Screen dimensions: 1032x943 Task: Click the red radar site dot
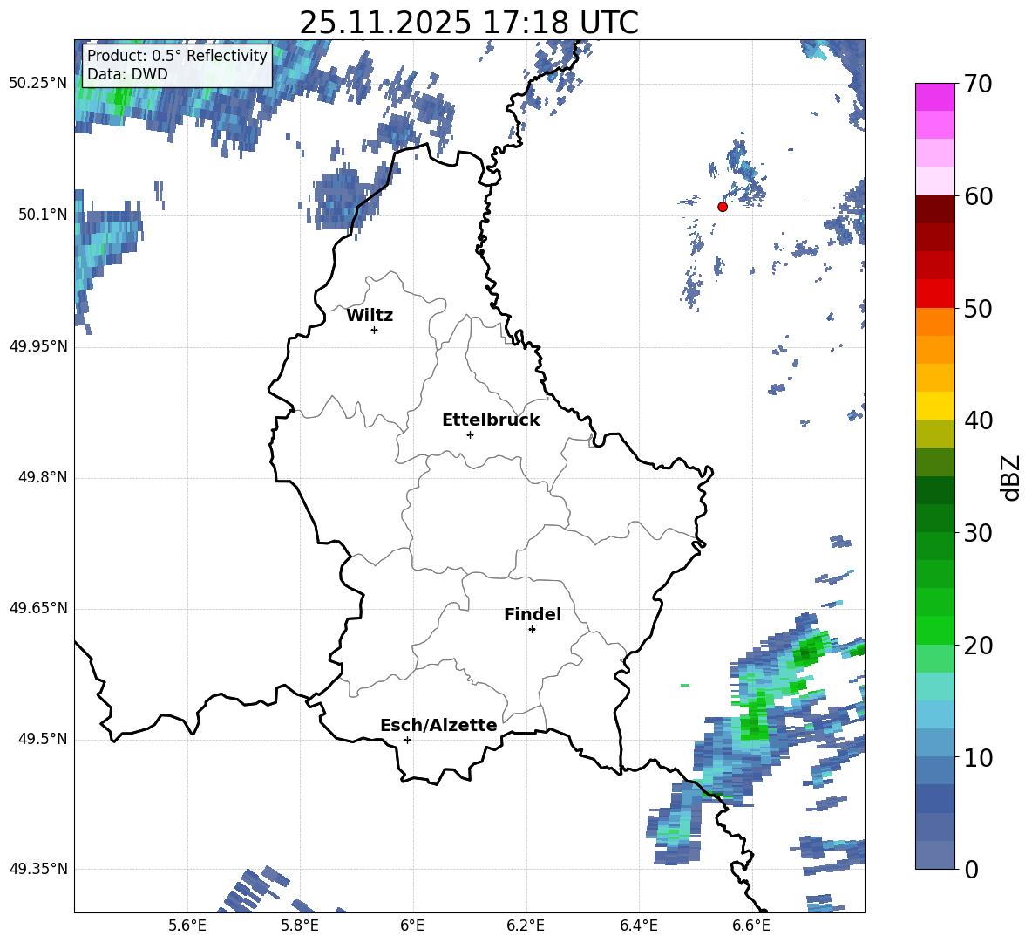click(723, 207)
